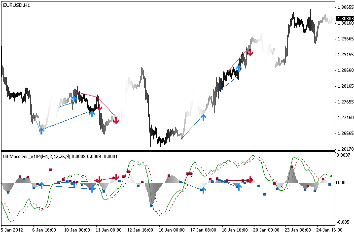The width and height of the screenshot is (354, 234).
Task: Click the leftmost blue arrow in the MACD indicator window
Action: click(x=41, y=185)
